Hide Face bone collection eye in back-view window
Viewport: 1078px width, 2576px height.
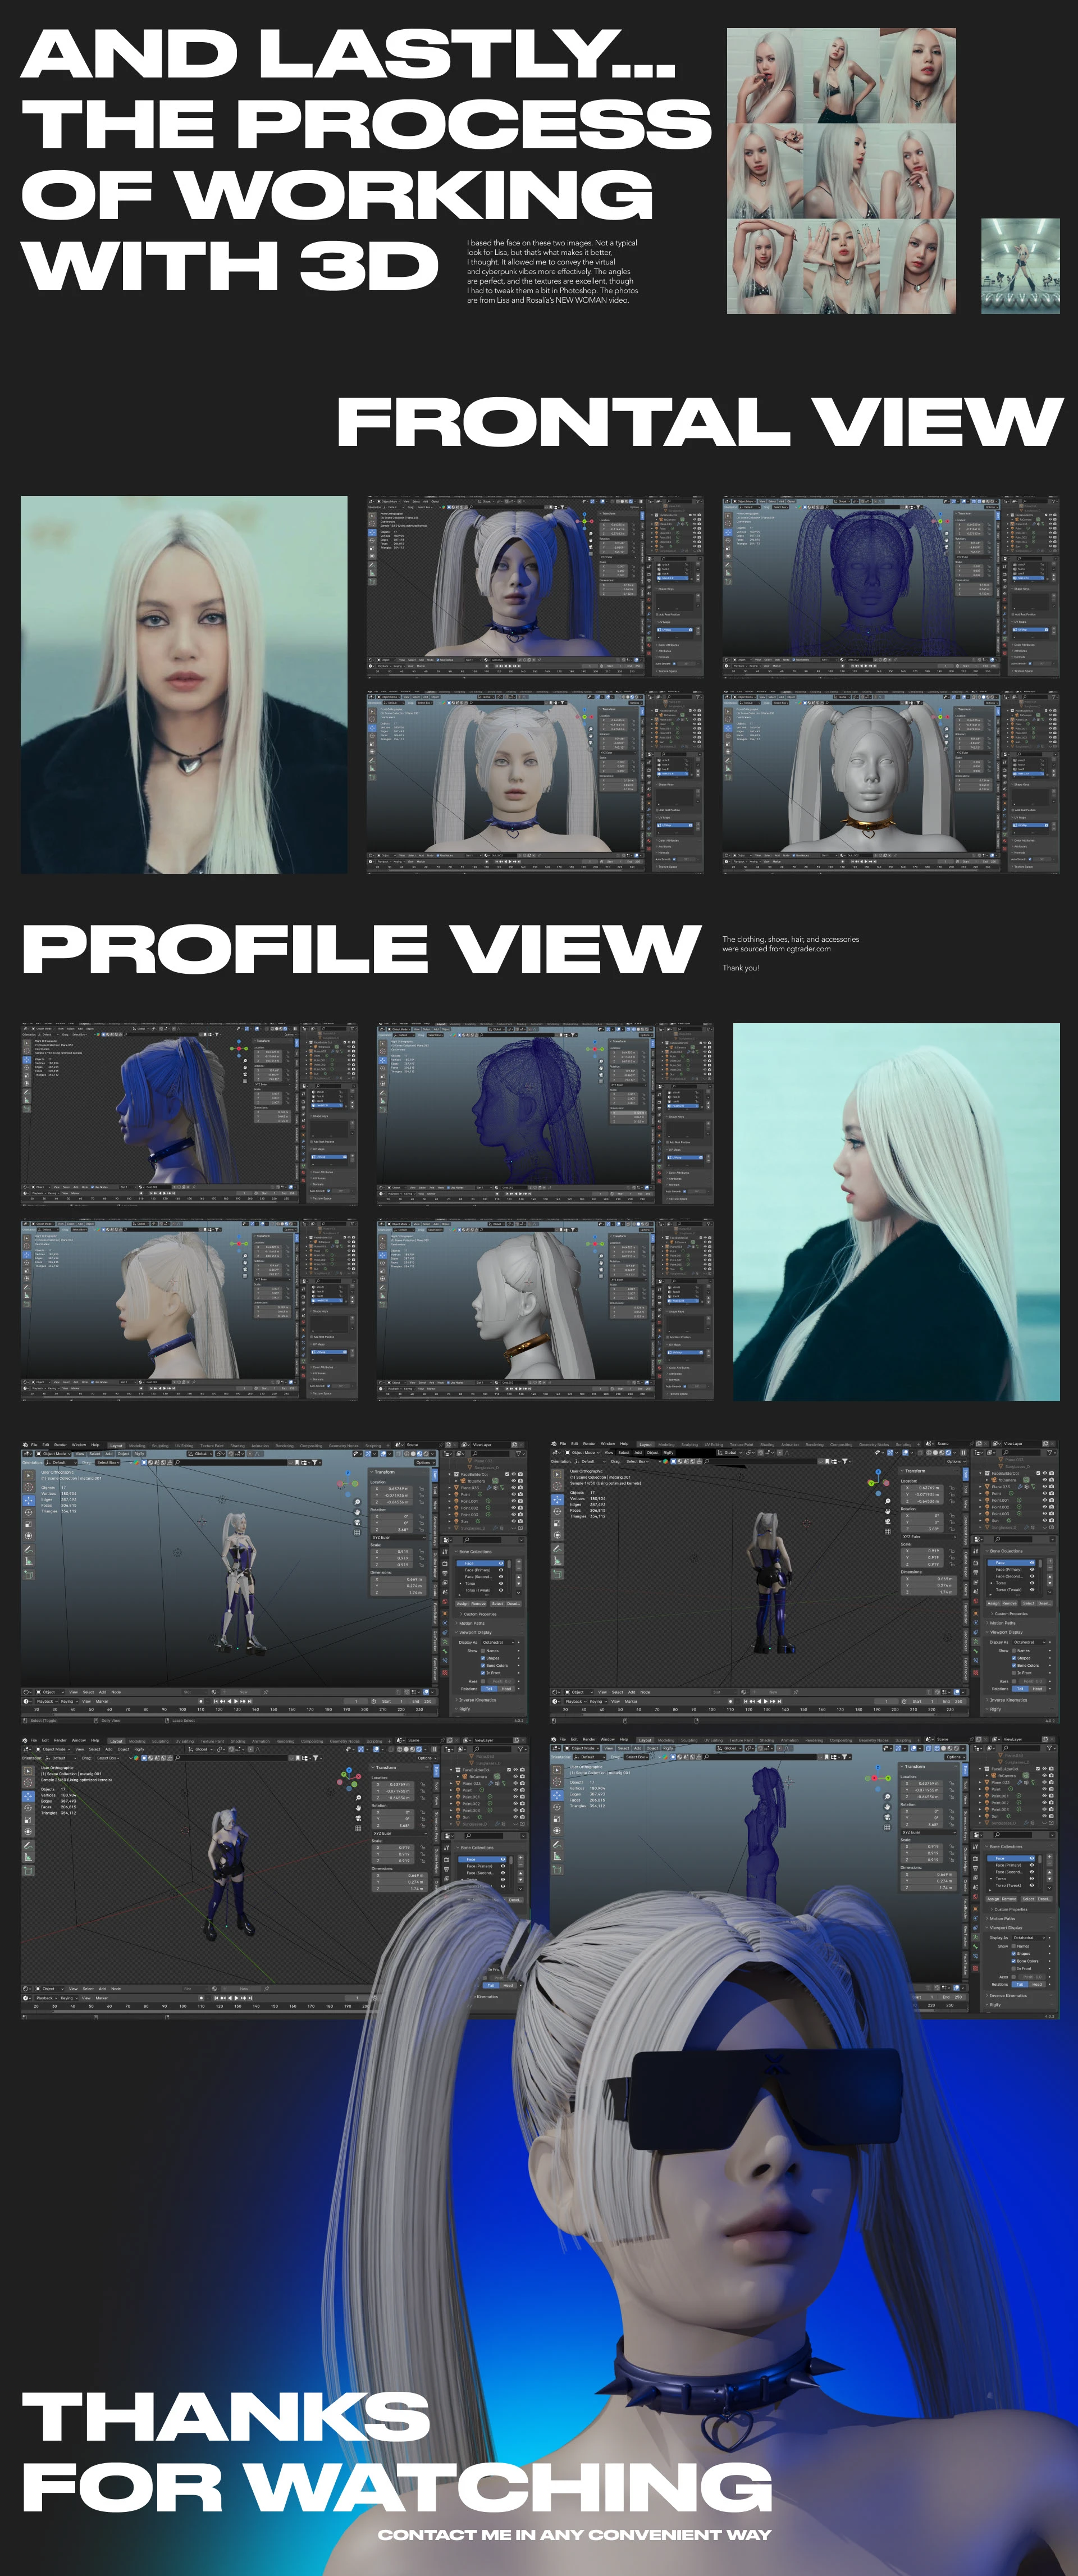[x=1032, y=1563]
